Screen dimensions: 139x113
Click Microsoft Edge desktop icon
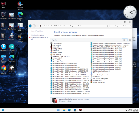pos(20,16)
